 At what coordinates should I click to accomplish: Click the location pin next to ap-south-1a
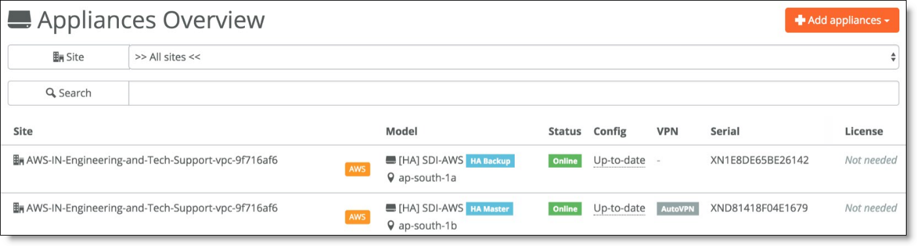391,177
